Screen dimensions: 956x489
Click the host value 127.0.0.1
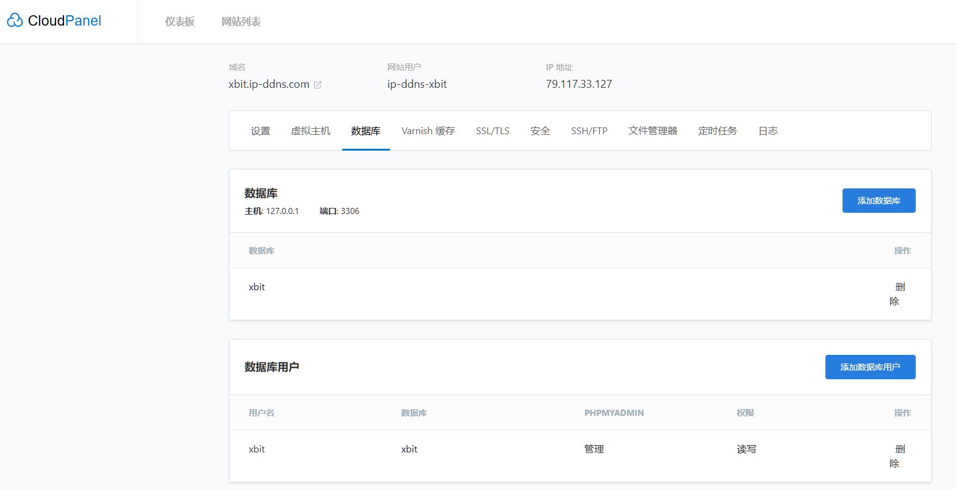coord(282,211)
